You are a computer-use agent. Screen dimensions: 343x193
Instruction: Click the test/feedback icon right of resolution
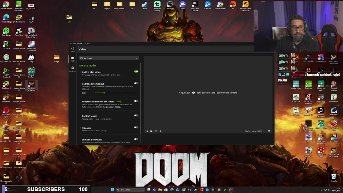[269, 131]
